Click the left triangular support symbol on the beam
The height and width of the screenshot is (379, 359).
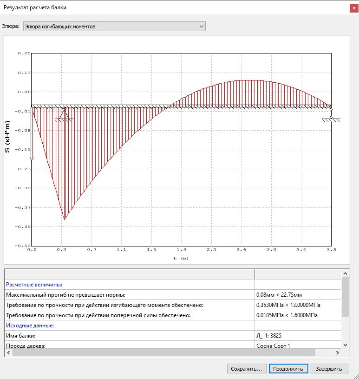point(64,115)
